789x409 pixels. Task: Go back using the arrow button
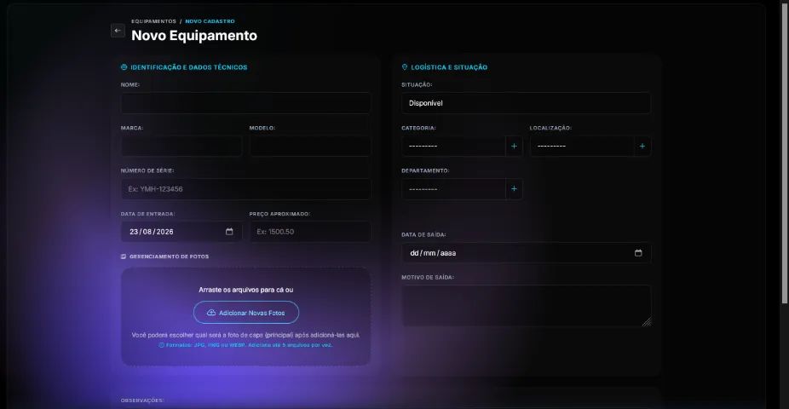coord(118,31)
